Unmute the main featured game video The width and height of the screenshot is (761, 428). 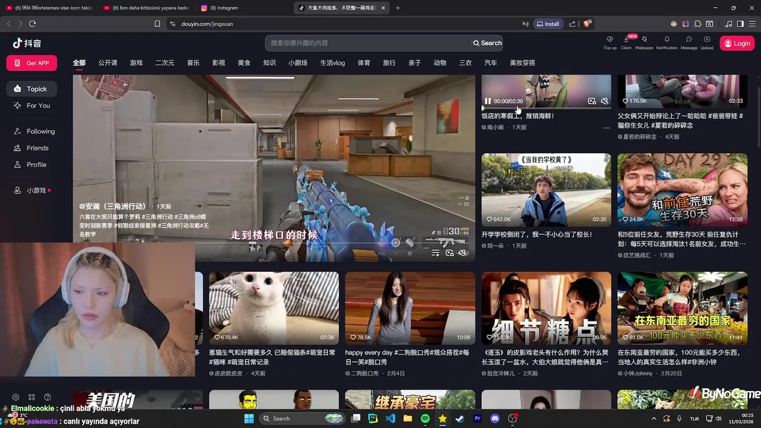[x=462, y=253]
